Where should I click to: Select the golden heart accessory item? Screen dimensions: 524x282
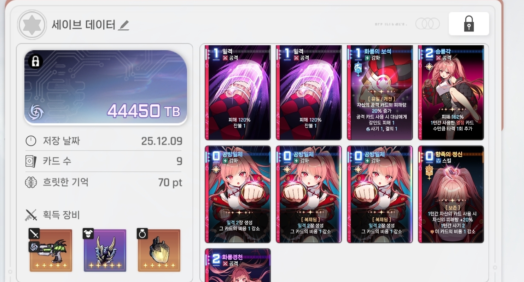click(x=159, y=251)
